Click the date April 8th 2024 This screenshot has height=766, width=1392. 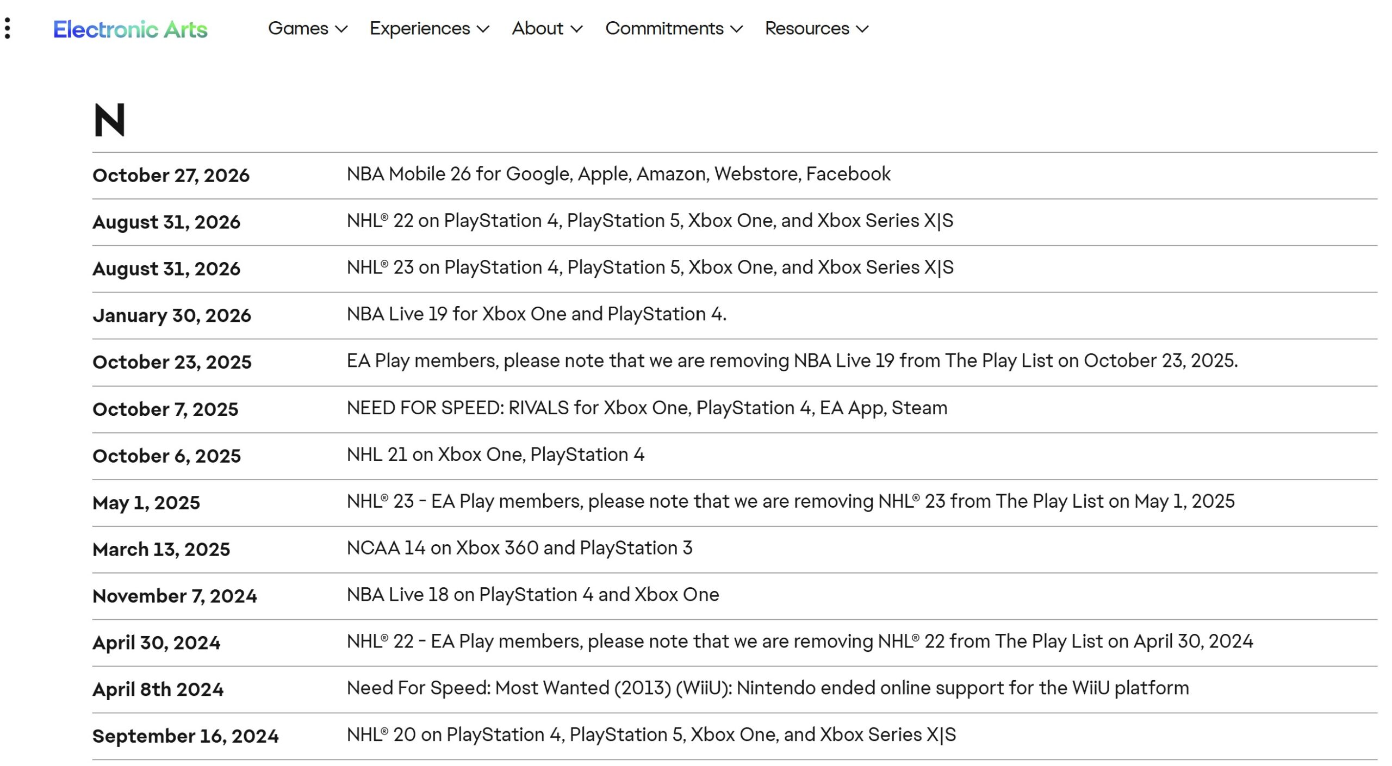click(x=158, y=690)
